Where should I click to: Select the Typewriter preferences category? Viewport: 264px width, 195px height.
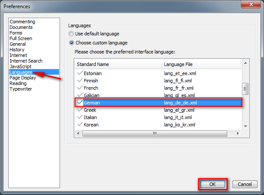[21, 89]
